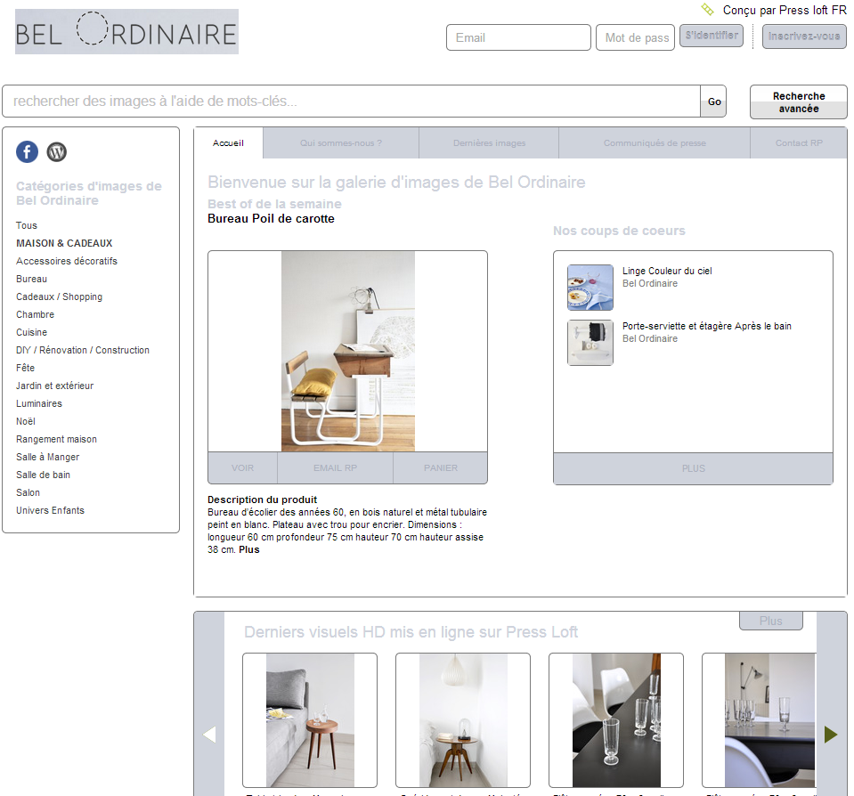Open the bedside table with lamp thumbnail
This screenshot has height=796, width=854.
click(x=463, y=720)
